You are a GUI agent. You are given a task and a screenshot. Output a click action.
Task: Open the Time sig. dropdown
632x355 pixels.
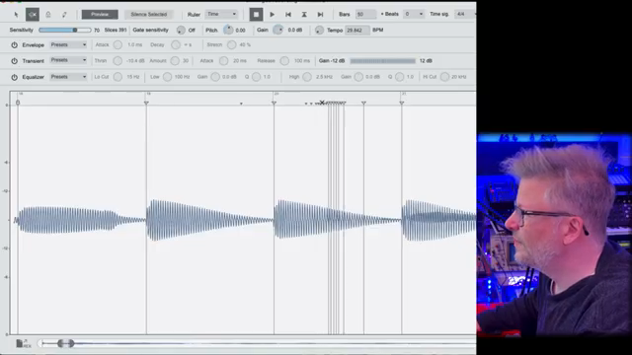[464, 14]
